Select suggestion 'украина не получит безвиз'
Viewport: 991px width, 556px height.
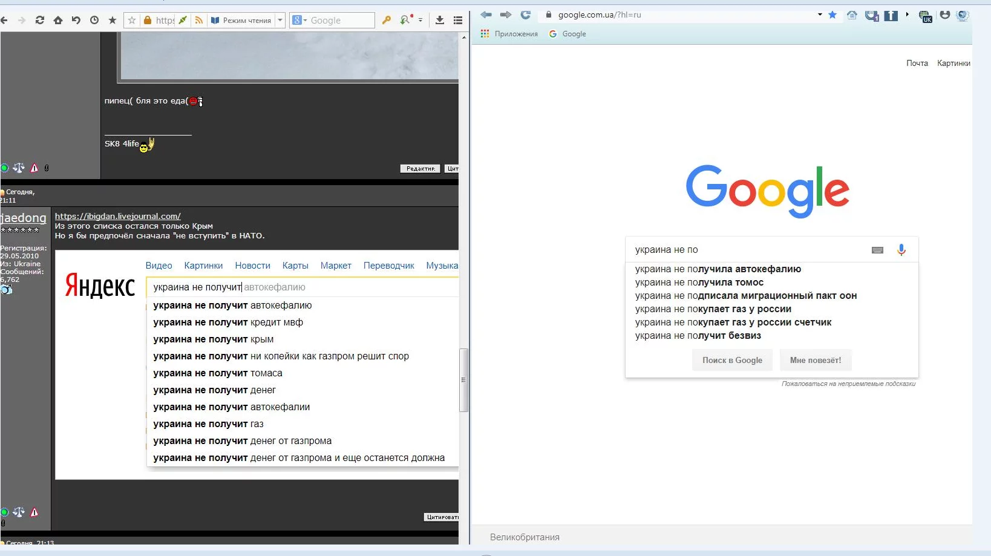point(698,336)
